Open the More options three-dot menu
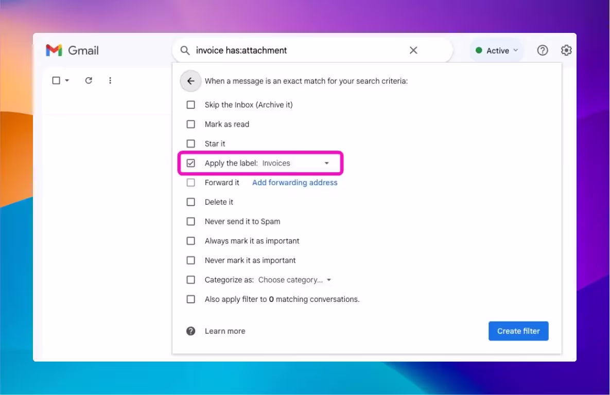The height and width of the screenshot is (395, 610). [x=110, y=80]
